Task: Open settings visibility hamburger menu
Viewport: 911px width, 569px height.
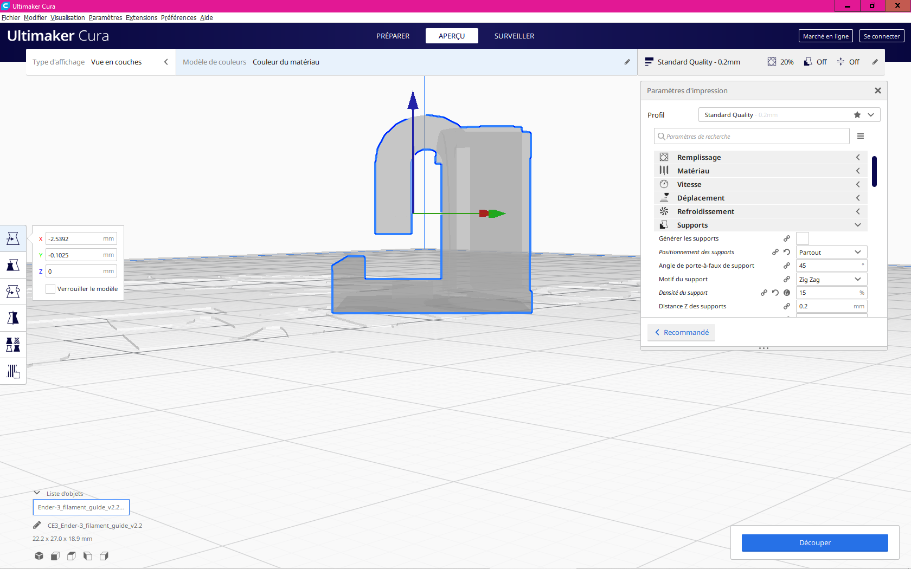Action: pyautogui.click(x=861, y=136)
